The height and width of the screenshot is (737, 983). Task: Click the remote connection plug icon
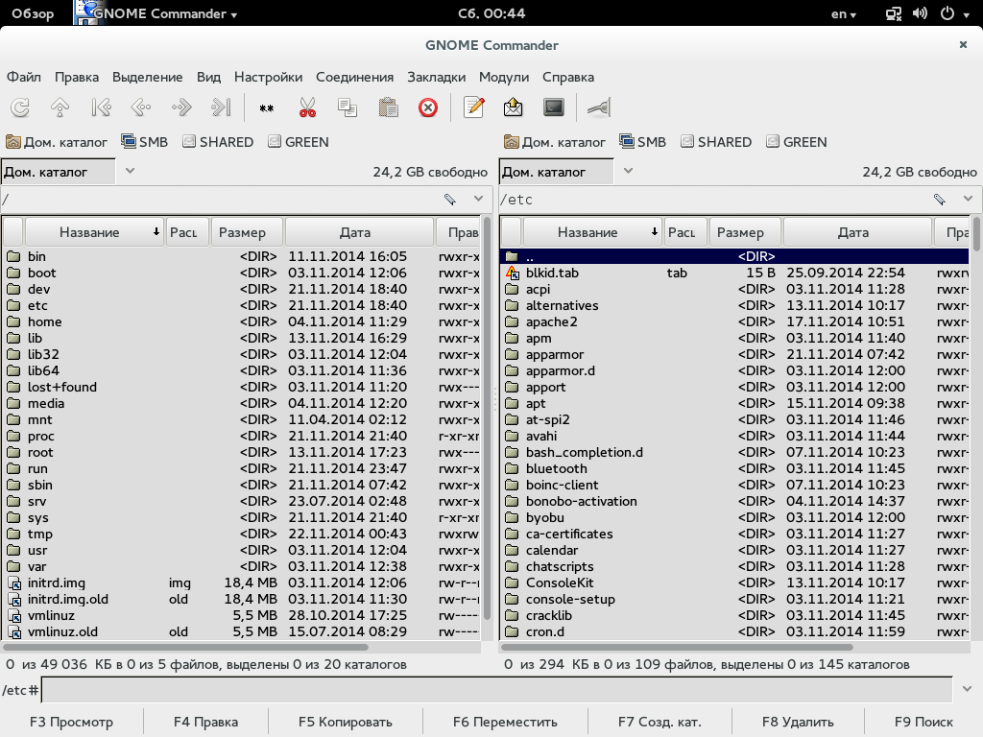pos(599,107)
